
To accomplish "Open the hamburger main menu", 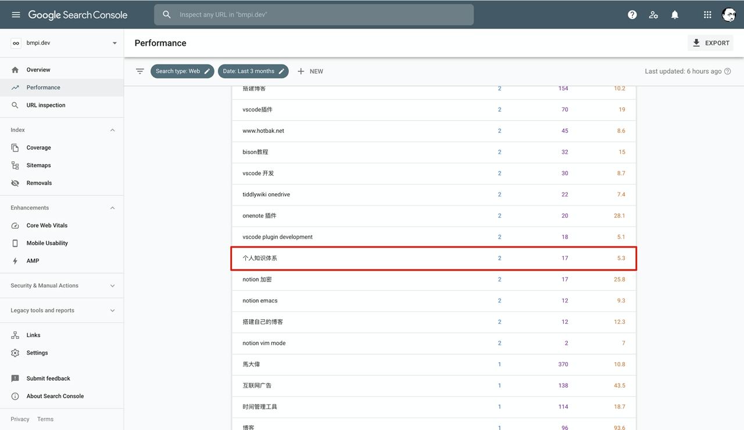I will [16, 15].
